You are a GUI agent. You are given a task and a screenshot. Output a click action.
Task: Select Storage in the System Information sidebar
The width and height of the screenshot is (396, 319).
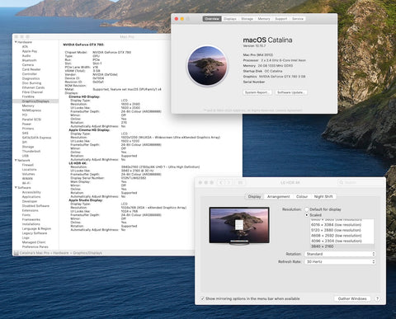[x=28, y=147]
